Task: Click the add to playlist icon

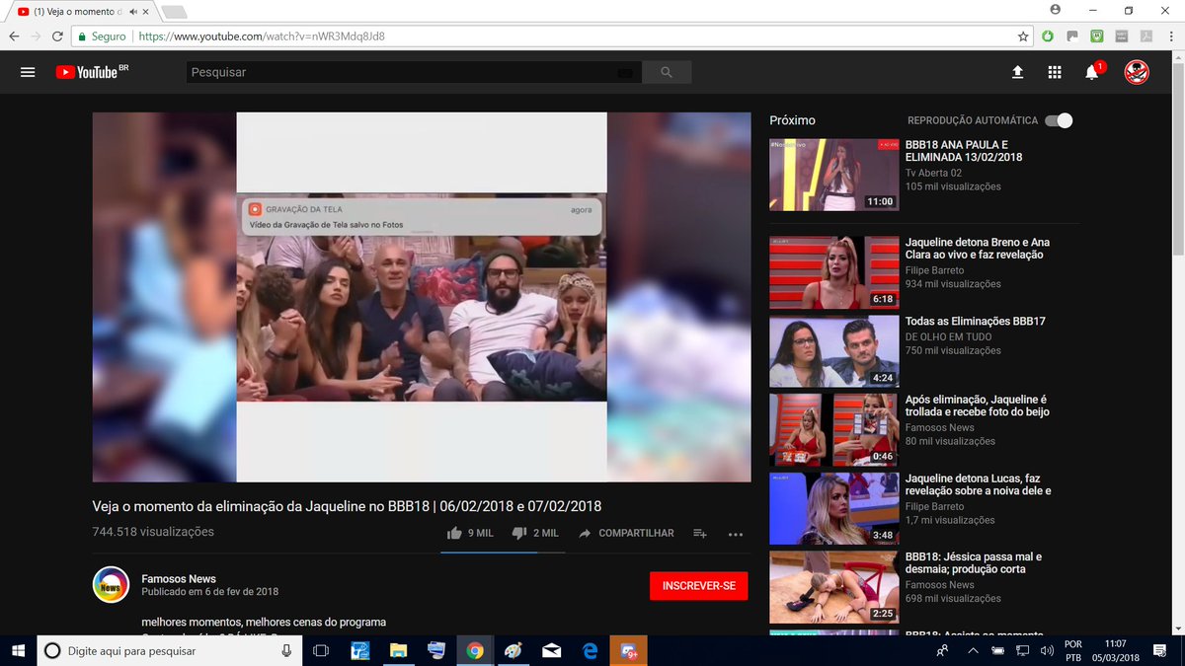Action: 699,533
